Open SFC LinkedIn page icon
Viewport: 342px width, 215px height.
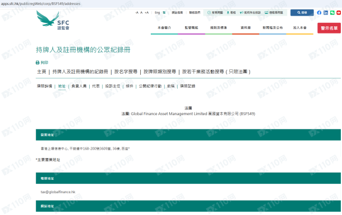coord(326,13)
